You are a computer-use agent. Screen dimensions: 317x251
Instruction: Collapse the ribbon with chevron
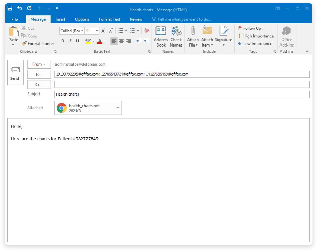307,52
